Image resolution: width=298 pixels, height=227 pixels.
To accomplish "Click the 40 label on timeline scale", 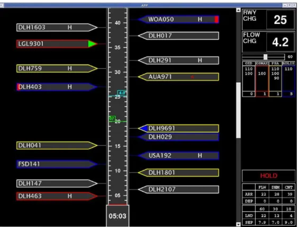I will (118, 23).
